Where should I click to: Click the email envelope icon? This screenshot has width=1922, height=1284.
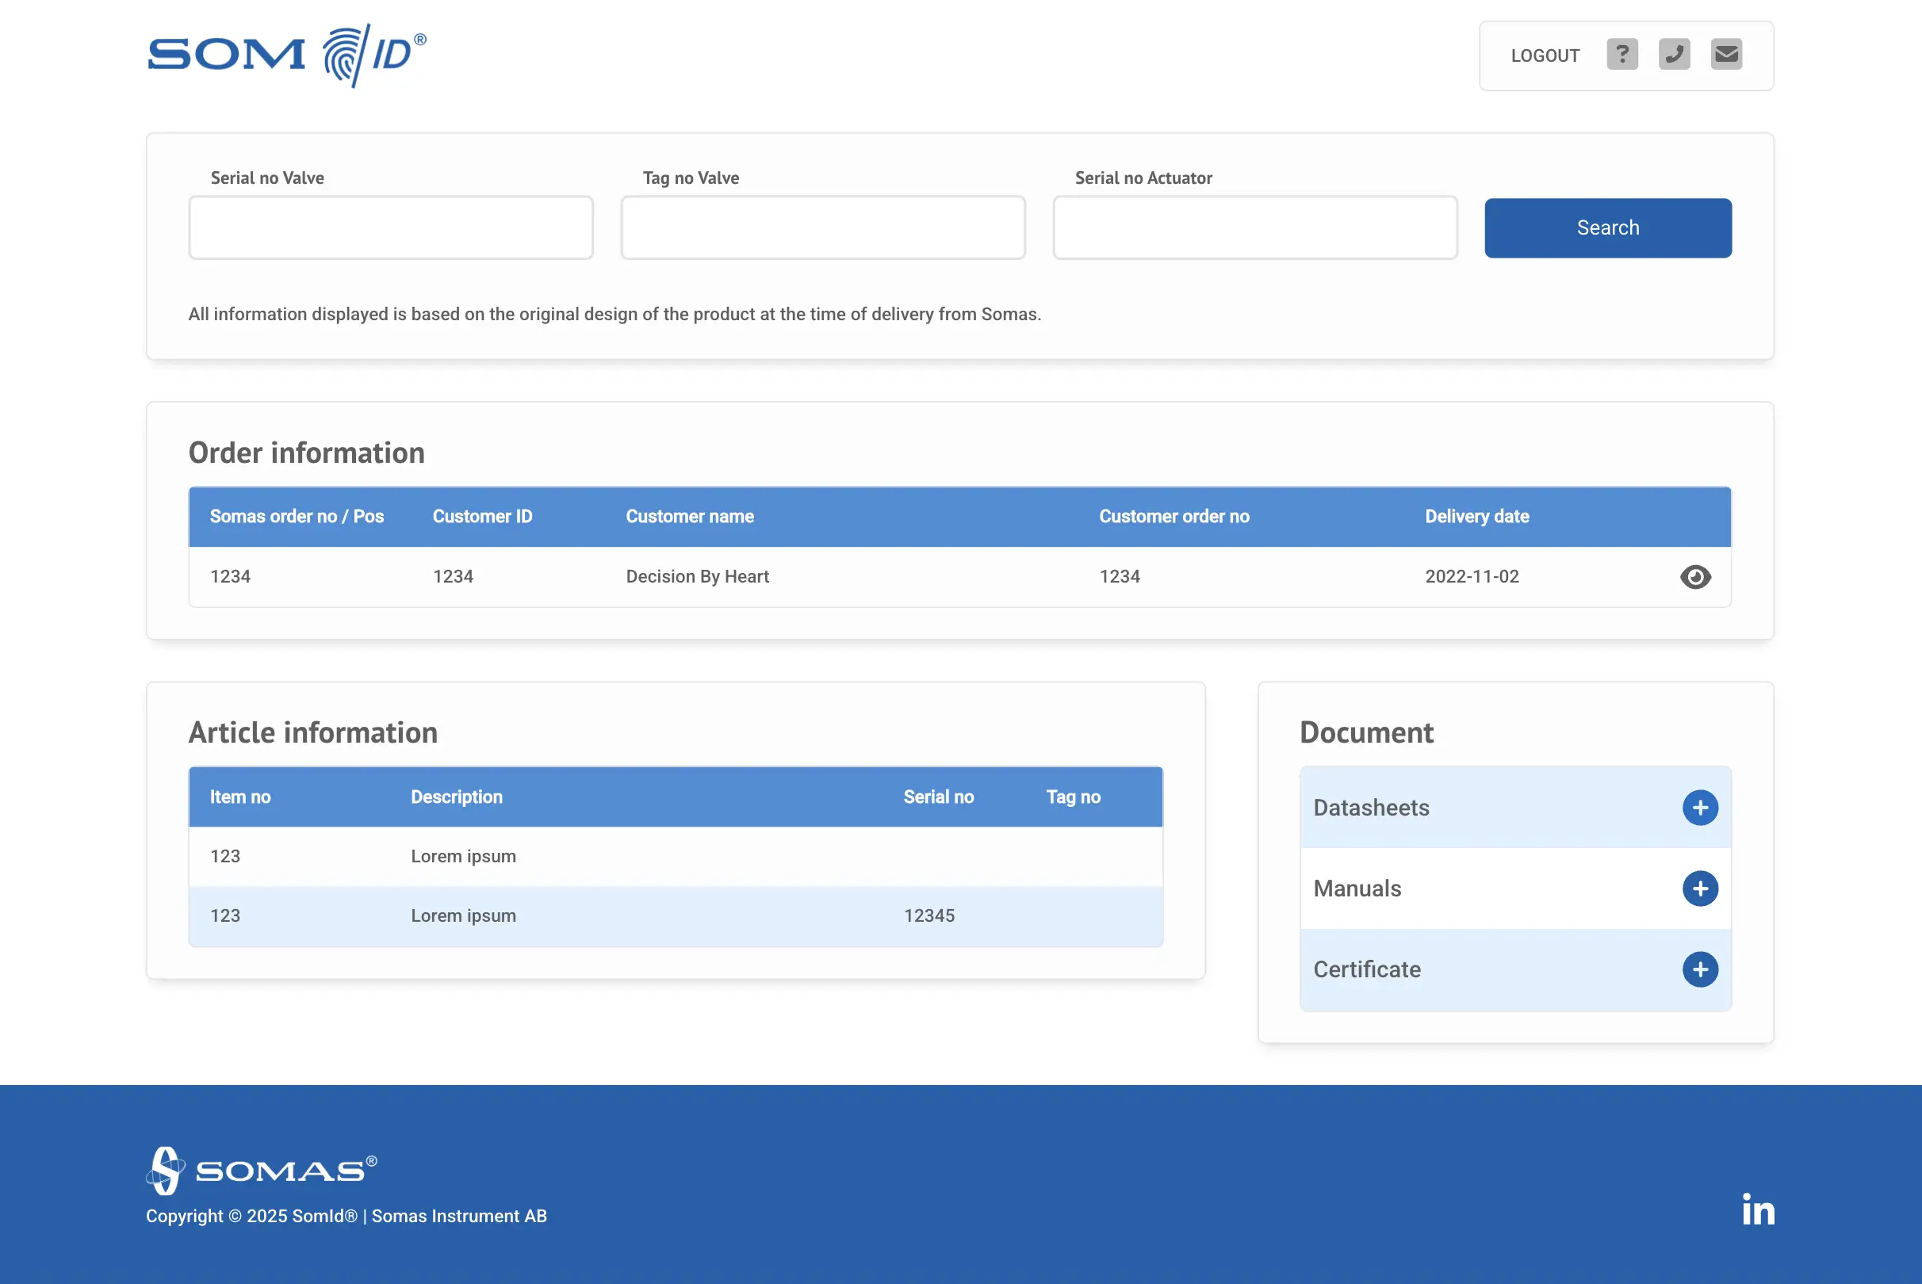pyautogui.click(x=1726, y=55)
